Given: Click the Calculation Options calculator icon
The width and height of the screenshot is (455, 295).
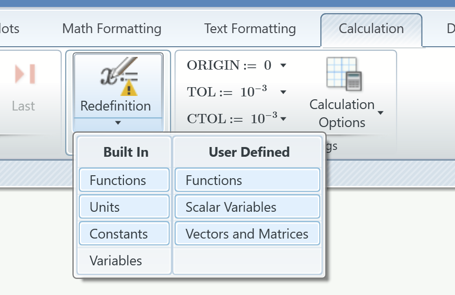Looking at the screenshot, I should (x=342, y=74).
